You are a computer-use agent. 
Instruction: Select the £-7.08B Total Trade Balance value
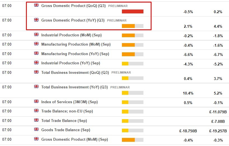218,121
